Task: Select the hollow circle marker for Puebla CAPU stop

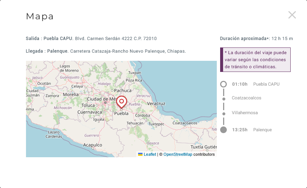Action: pos(223,84)
